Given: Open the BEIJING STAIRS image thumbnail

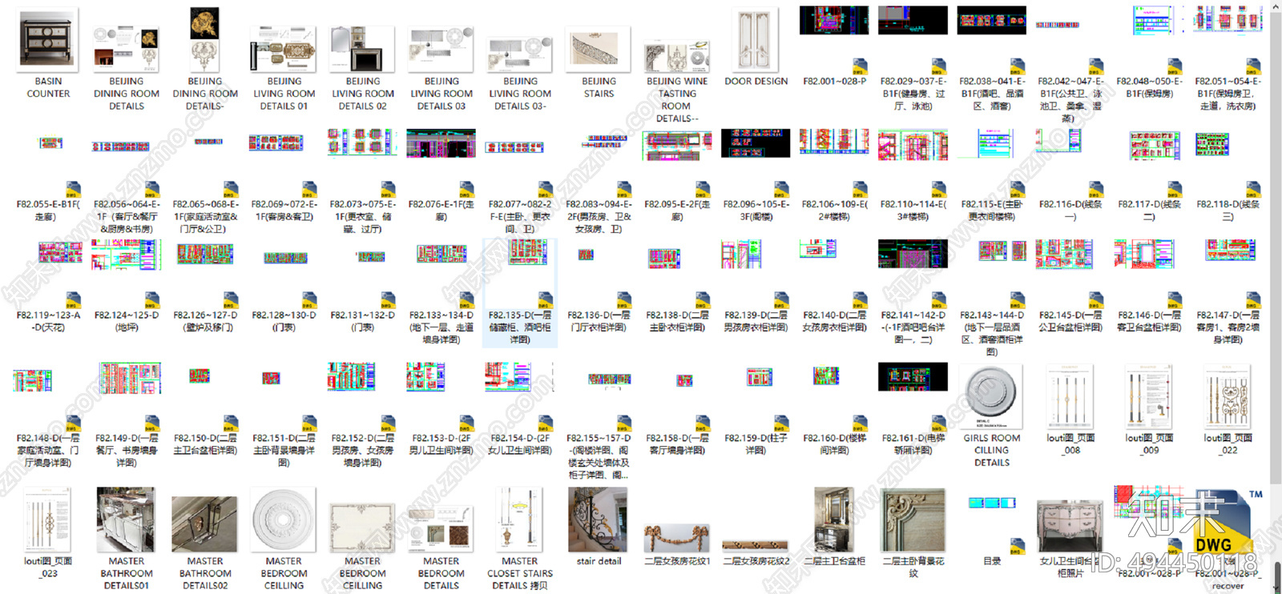Looking at the screenshot, I should coord(599,49).
